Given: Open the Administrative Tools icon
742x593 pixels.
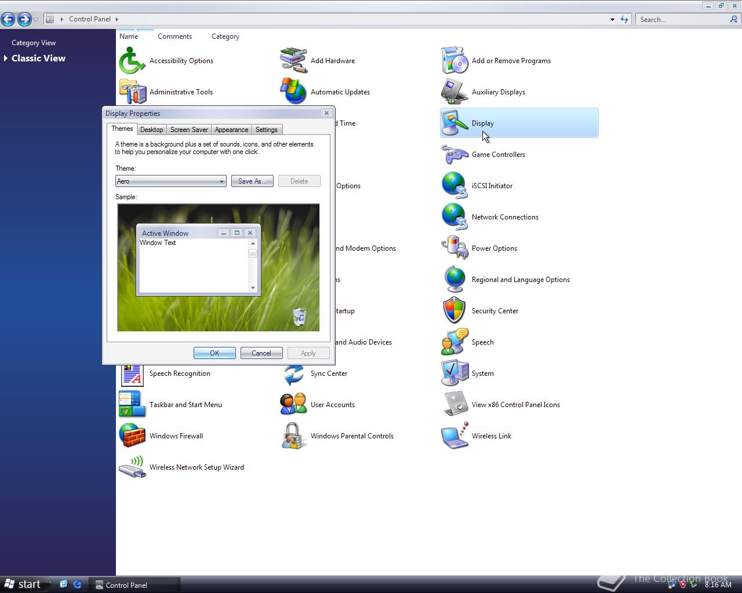Looking at the screenshot, I should [132, 92].
